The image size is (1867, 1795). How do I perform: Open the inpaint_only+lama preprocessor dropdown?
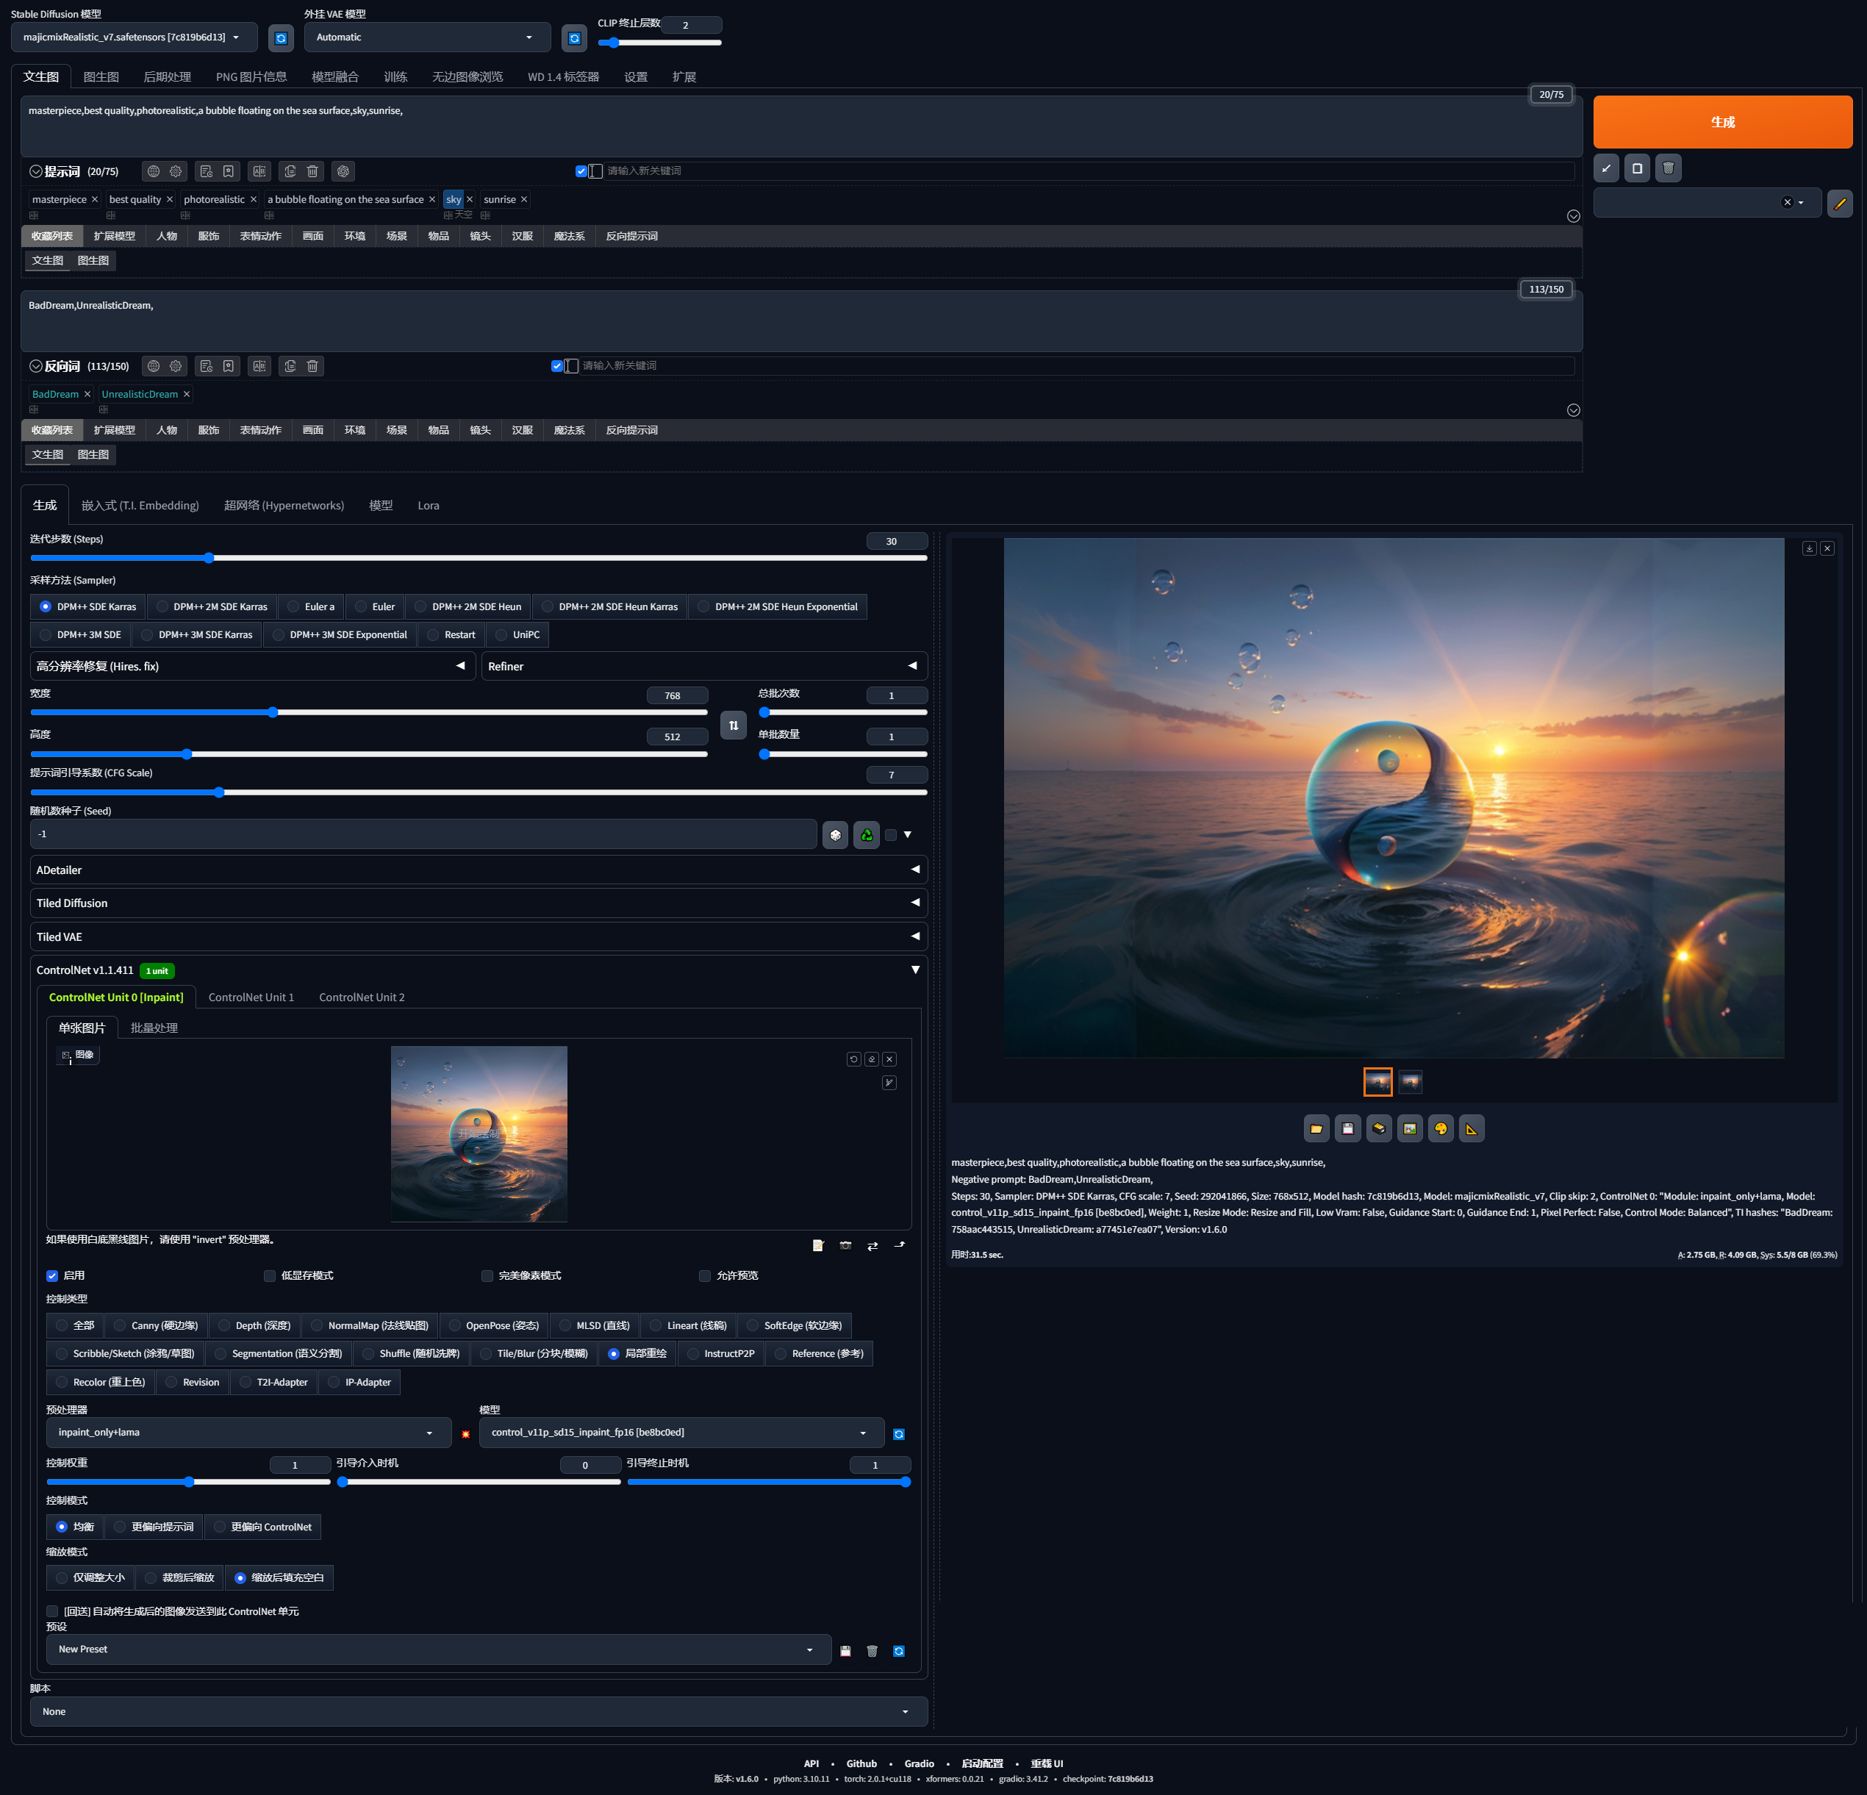click(248, 1432)
